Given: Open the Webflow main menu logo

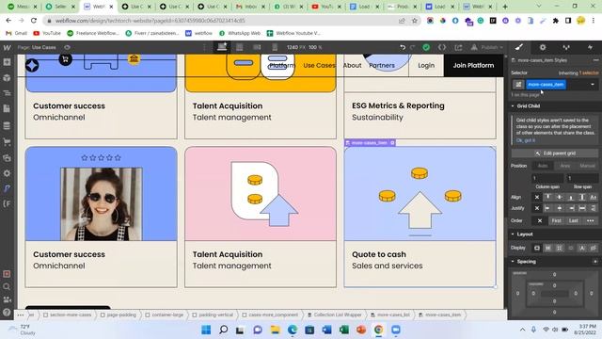Looking at the screenshot, I should click(7, 48).
